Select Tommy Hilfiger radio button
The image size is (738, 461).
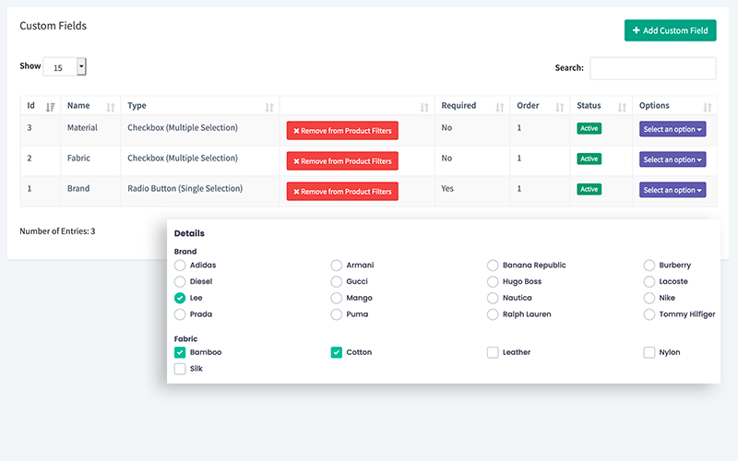point(649,314)
